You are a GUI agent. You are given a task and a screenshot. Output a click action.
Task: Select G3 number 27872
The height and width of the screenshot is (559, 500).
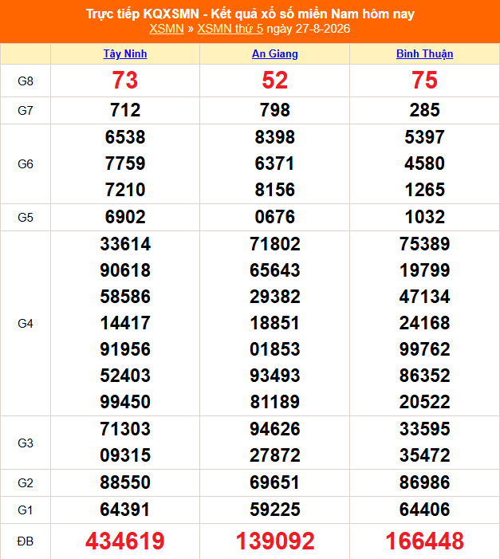pos(274,455)
